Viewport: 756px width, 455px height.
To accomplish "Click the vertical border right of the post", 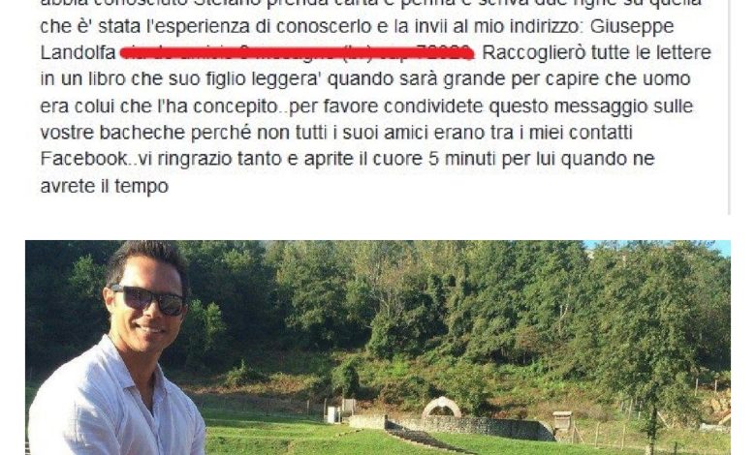I will [x=730, y=106].
